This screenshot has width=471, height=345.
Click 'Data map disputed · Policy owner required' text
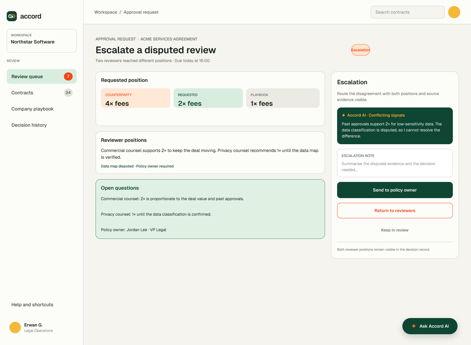[137, 166]
